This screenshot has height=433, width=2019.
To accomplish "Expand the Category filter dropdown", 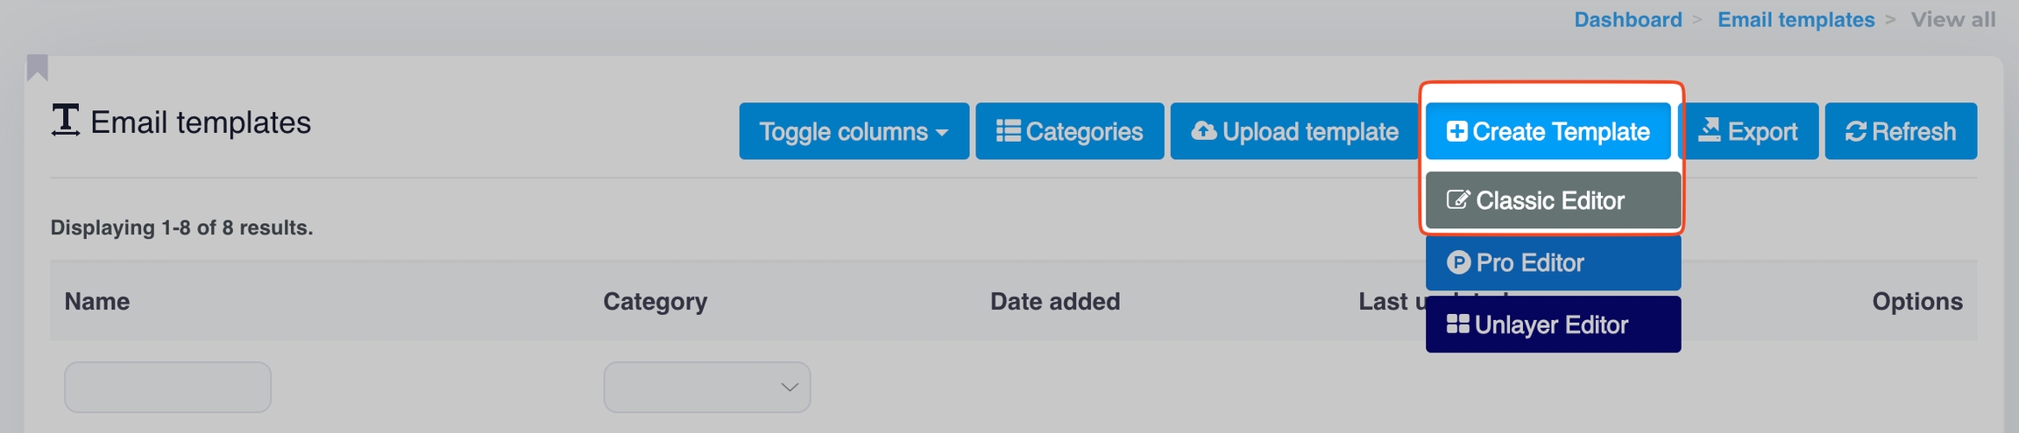I will [706, 387].
